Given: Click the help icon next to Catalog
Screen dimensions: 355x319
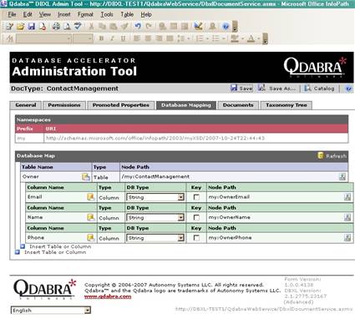Looking at the screenshot, I should click(348, 89).
